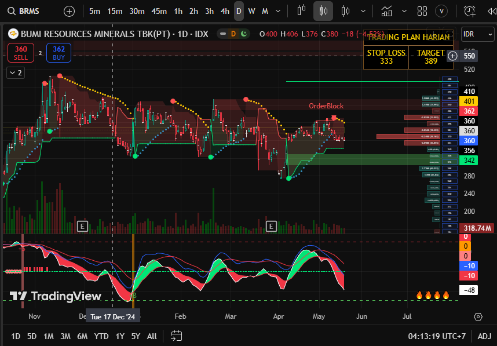Switch to the weekly W timeframe
497x346 pixels.
tap(251, 11)
